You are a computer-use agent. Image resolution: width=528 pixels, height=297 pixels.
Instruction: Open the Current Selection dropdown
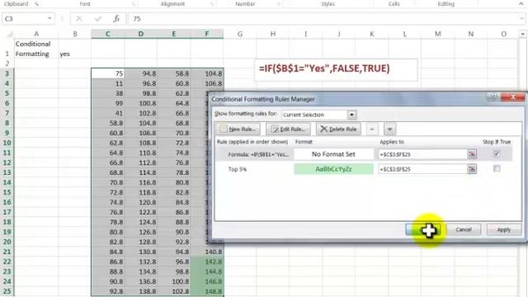click(351, 115)
